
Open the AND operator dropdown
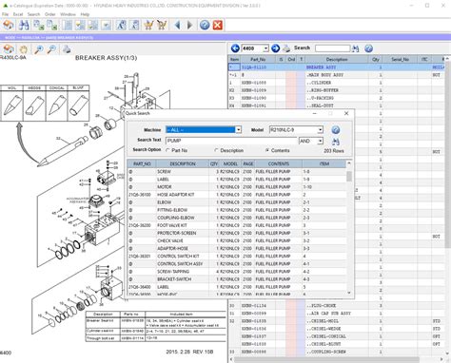pos(320,141)
